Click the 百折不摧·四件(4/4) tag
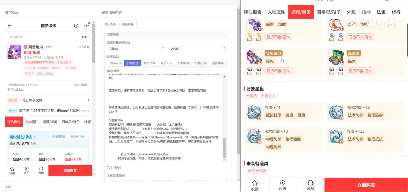The image size is (408, 192). (x=37, y=68)
